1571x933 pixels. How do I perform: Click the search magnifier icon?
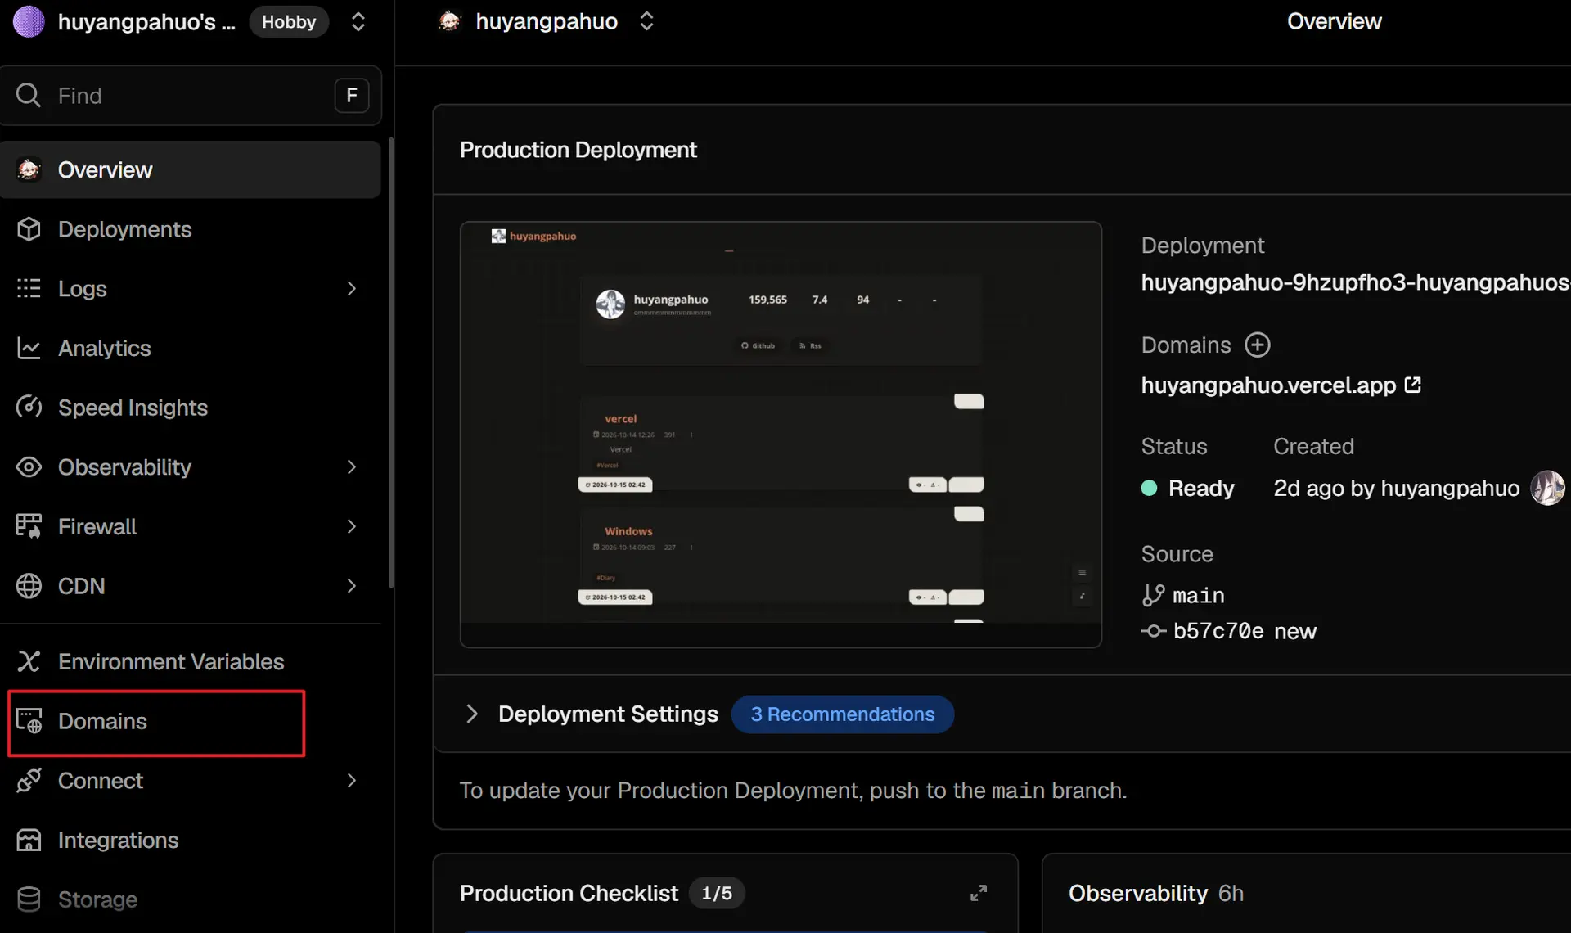point(29,95)
